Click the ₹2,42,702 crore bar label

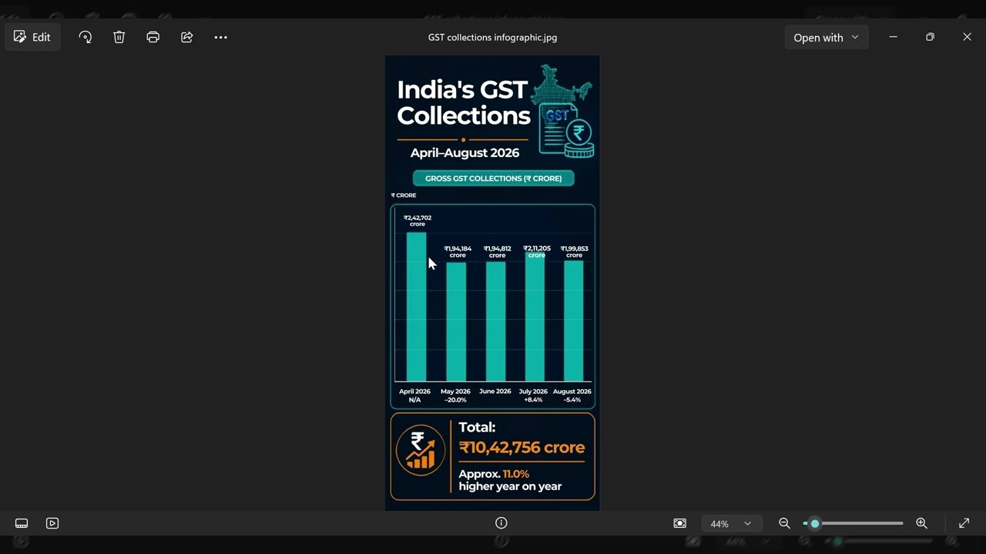tap(418, 221)
